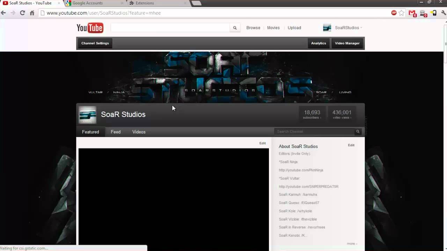The height and width of the screenshot is (251, 447).
Task: Go to the browser home page
Action: coord(32,13)
